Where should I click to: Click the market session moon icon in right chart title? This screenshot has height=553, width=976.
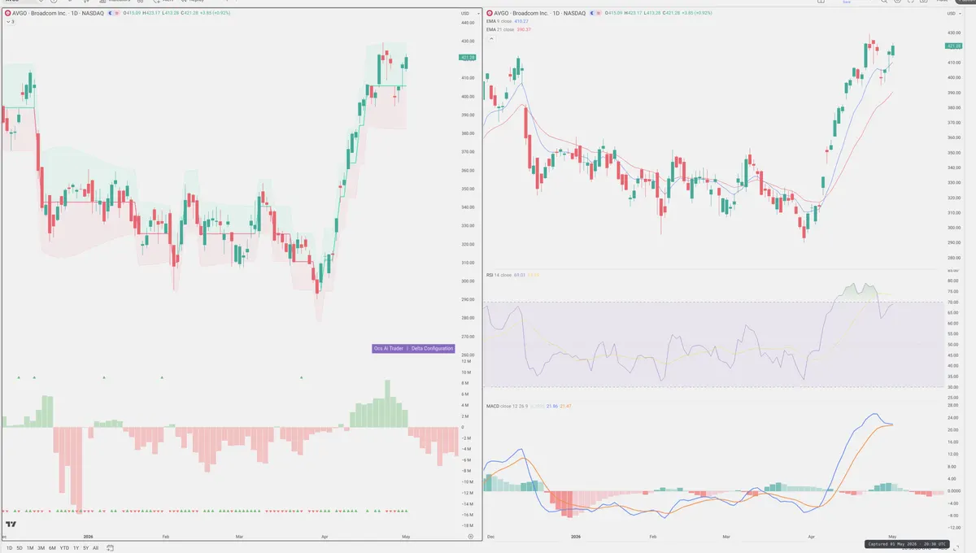(594, 14)
